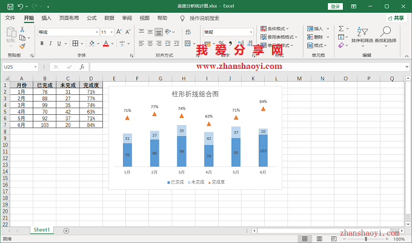
Task: Click the Insert Function fx button
Action: click(82, 67)
